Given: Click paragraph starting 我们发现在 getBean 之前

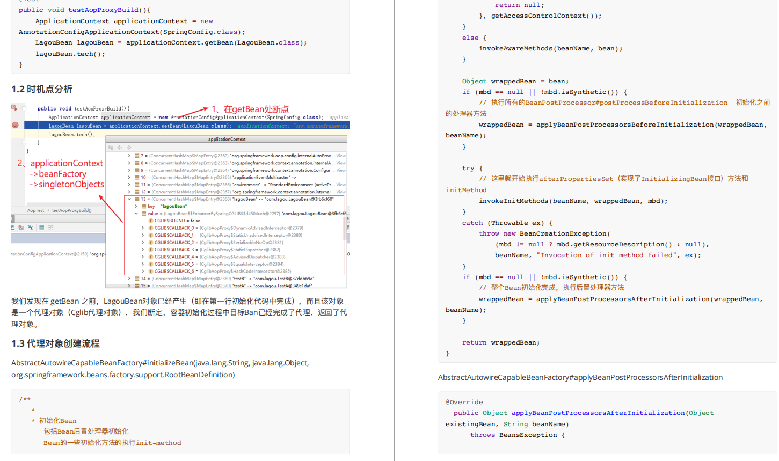Looking at the screenshot, I should pos(179,312).
